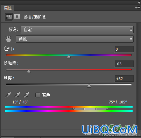Click the rightmost color range falloff marker
This screenshot has width=141, height=138.
(x=107, y=108)
